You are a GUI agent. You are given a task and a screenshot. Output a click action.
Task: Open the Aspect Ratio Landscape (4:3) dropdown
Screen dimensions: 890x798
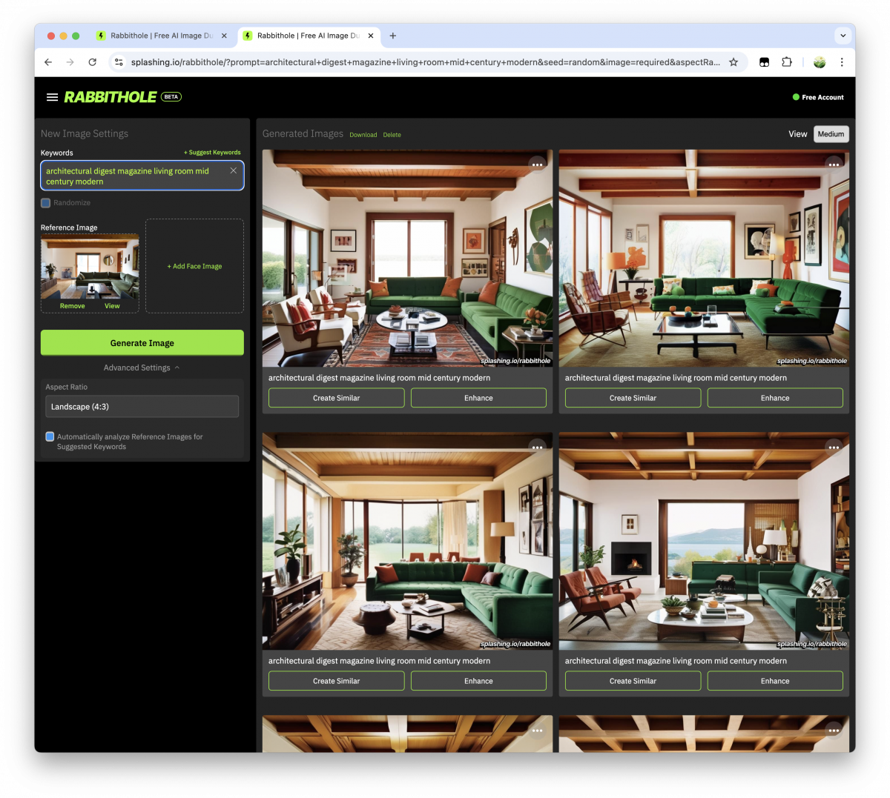pos(142,406)
